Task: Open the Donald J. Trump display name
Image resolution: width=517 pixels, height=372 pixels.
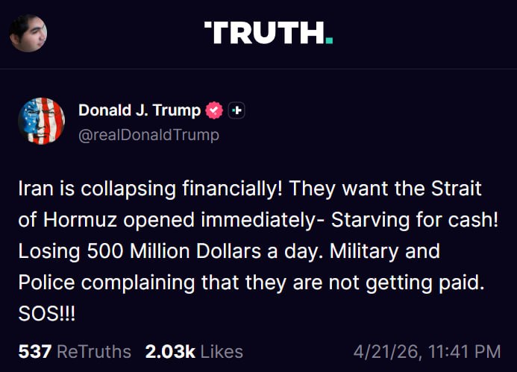Action: click(x=140, y=110)
